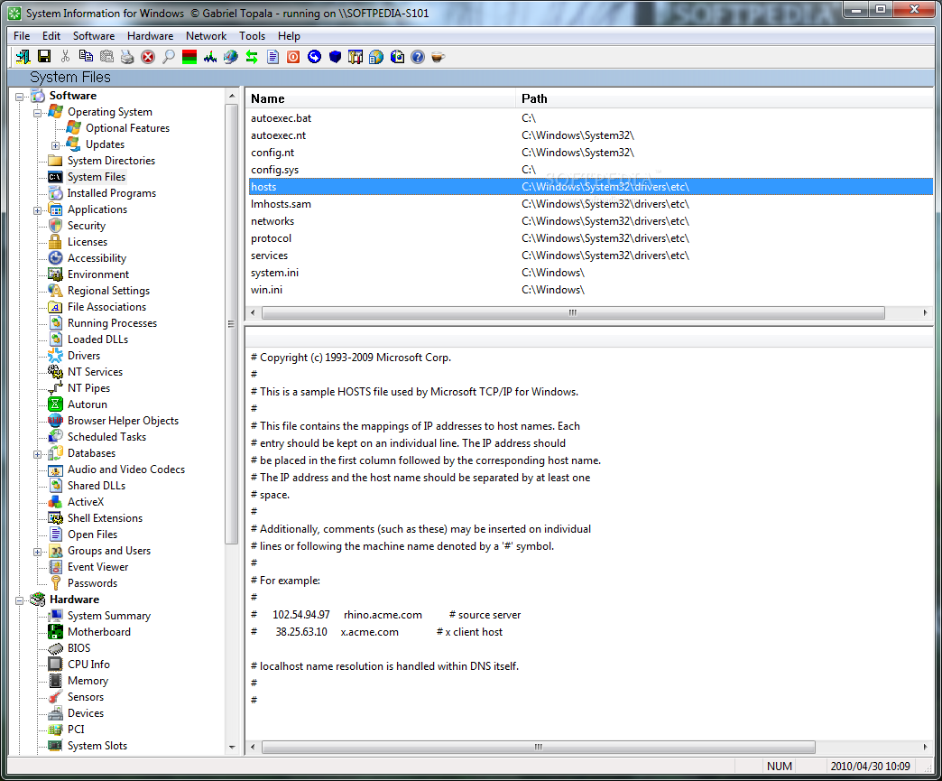Open Browser Helper Objects node
The image size is (942, 781).
tap(123, 420)
